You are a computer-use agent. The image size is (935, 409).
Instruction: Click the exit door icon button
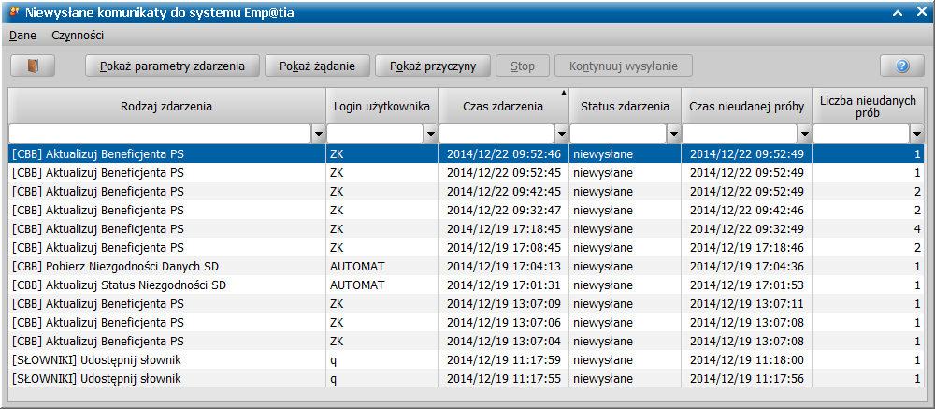tap(33, 66)
